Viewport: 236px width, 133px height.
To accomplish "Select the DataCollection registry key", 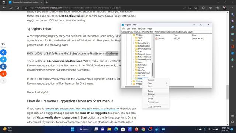I will [144, 46].
